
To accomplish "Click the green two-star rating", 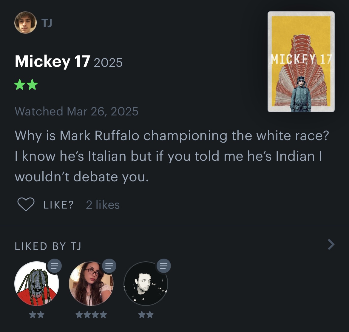I will 26,84.
